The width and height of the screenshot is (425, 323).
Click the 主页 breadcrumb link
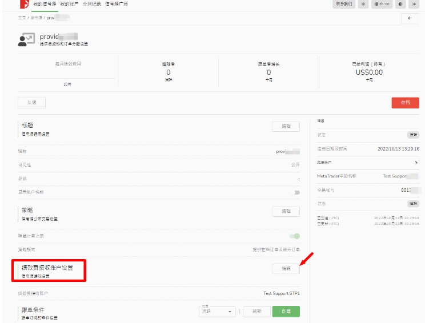[x=22, y=18]
